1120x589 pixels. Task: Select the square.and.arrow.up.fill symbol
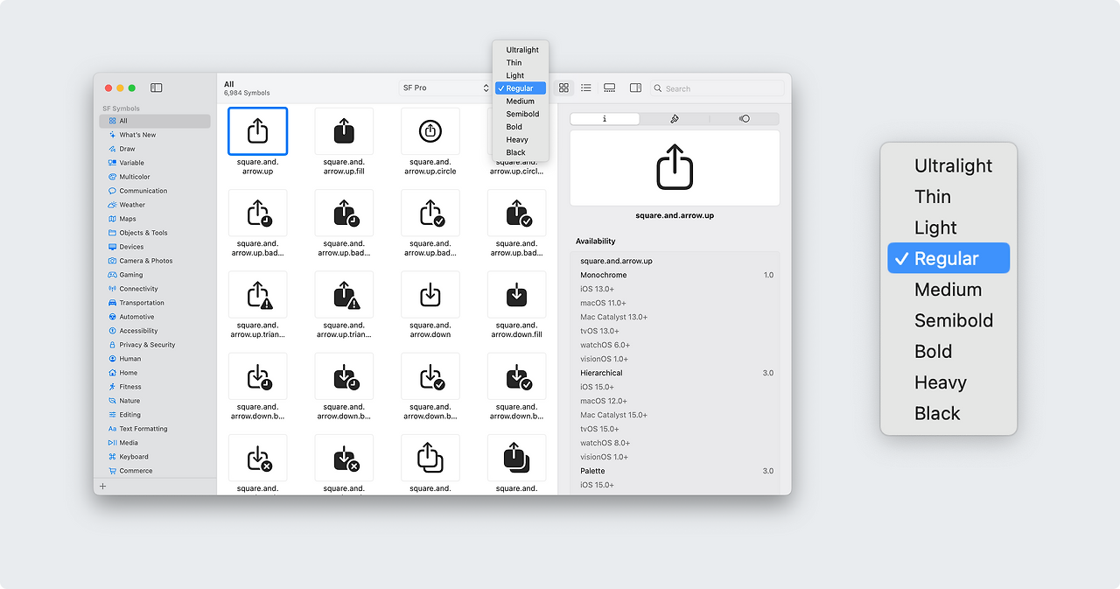point(344,131)
